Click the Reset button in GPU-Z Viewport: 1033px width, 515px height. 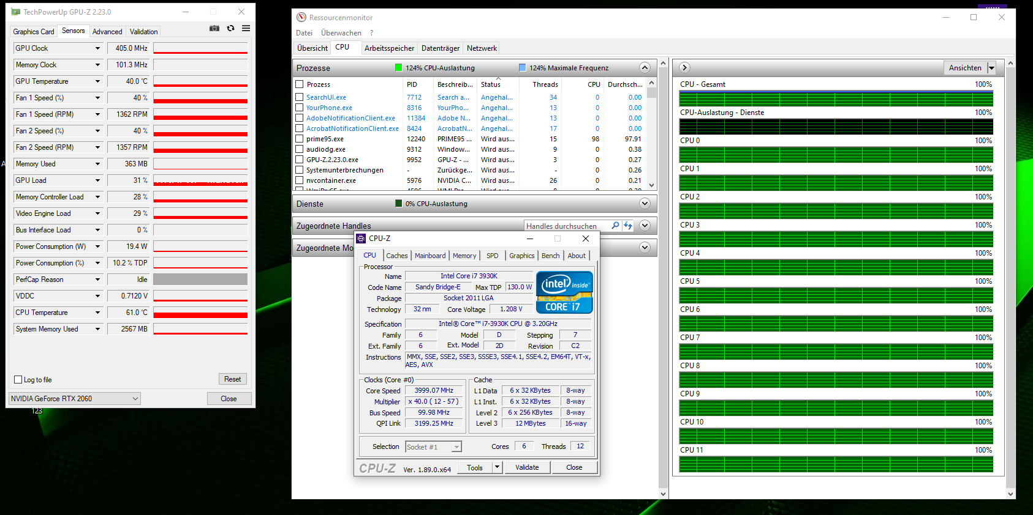(x=232, y=379)
